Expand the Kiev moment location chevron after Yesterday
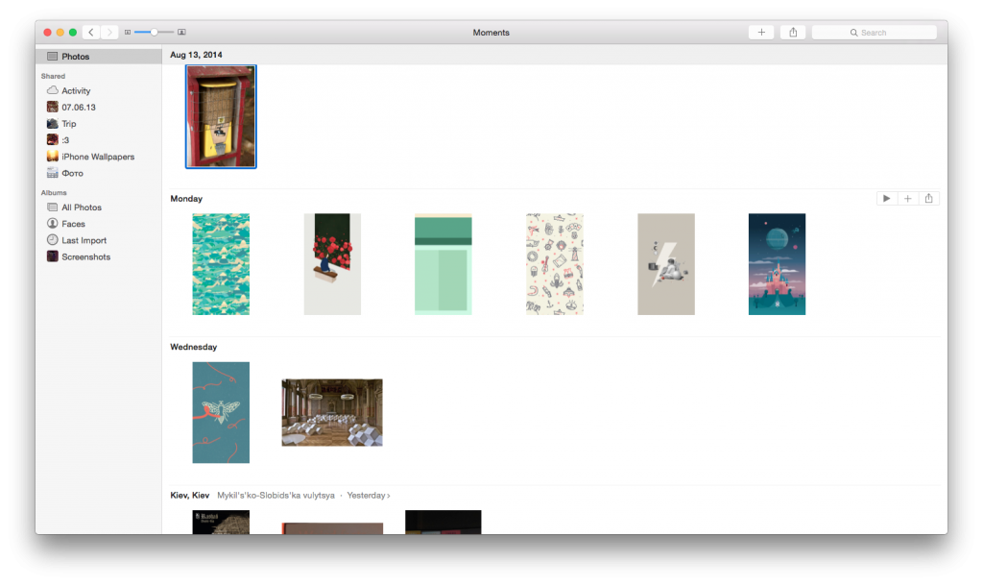The image size is (983, 585). pyautogui.click(x=389, y=496)
